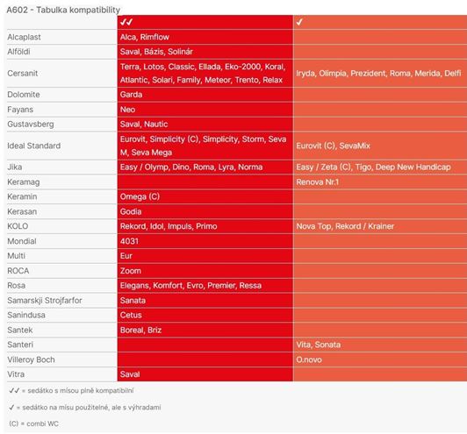Click the Samarskji Strojfarfor row label

pyautogui.click(x=45, y=301)
